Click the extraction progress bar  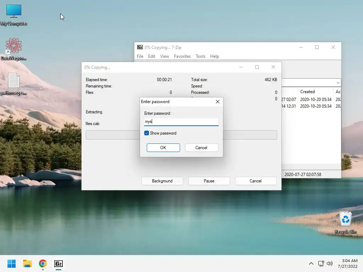181,135
